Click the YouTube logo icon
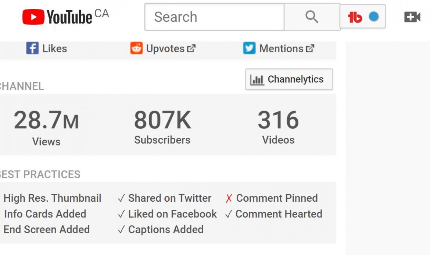 (x=33, y=17)
